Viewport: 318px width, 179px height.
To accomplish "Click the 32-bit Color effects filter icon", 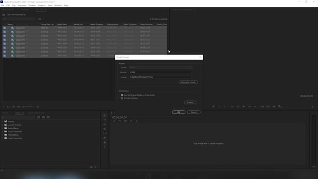I will (x=43, y=117).
